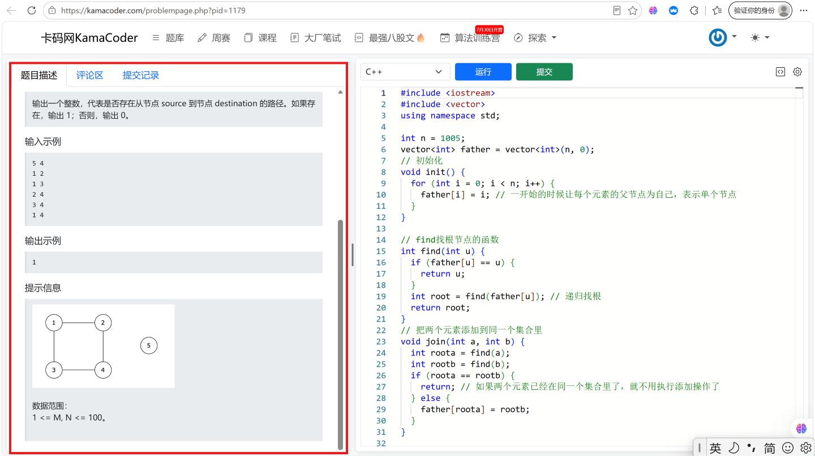Open the sun theme switcher dropdown
The height and width of the screenshot is (456, 815).
point(760,37)
